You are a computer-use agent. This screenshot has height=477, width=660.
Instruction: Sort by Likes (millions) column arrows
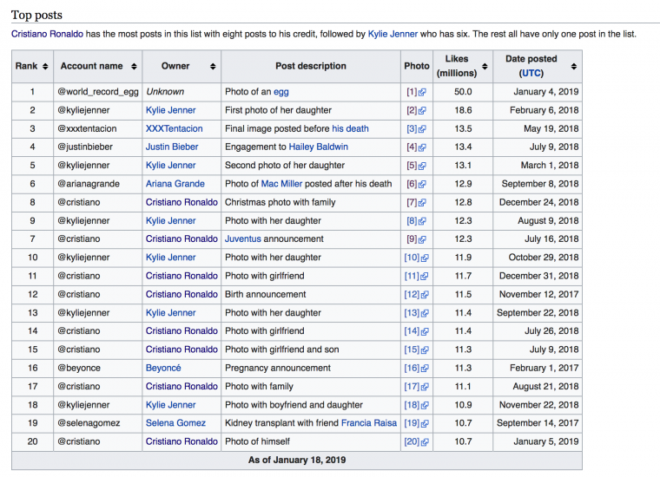pos(485,67)
